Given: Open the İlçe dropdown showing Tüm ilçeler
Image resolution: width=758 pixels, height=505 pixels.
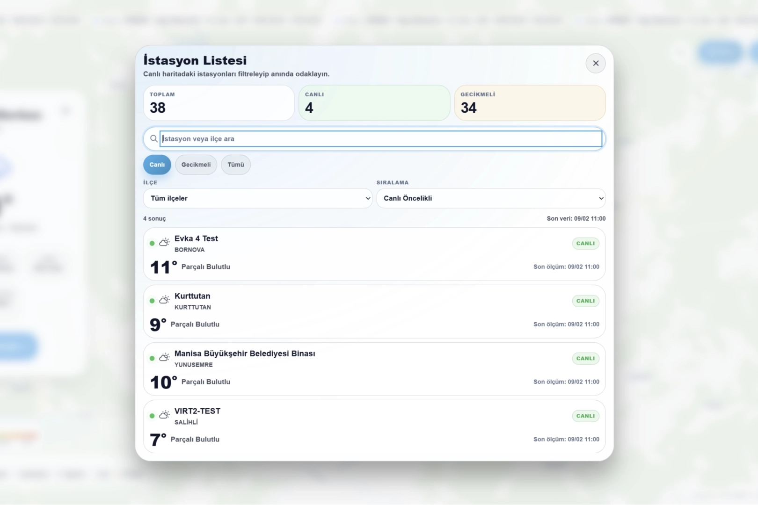Looking at the screenshot, I should [257, 198].
